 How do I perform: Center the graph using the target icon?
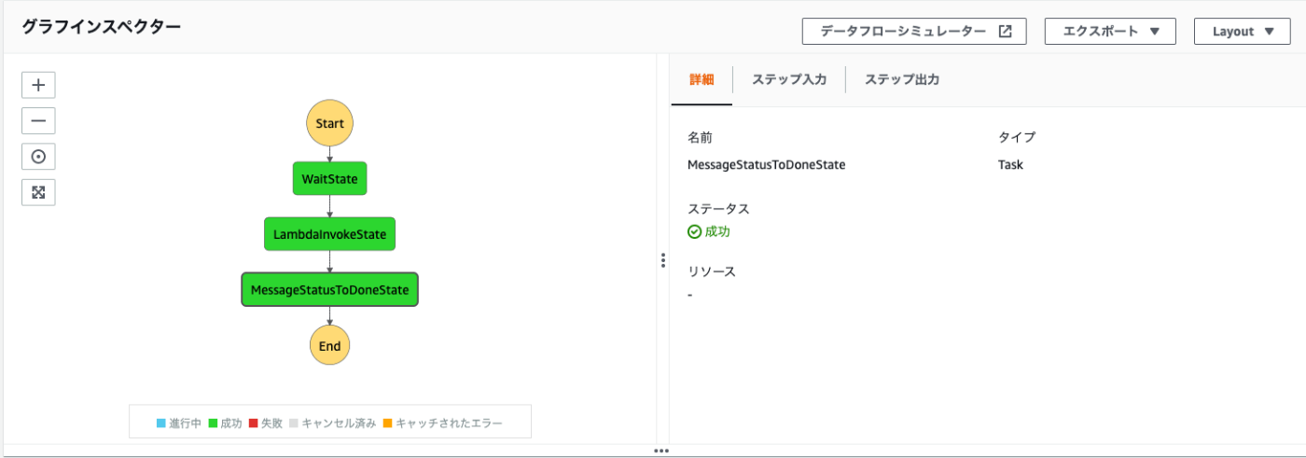point(38,157)
